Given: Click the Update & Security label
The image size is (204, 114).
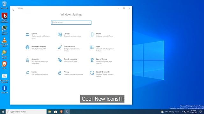Looking at the screenshot, I should (x=103, y=72).
